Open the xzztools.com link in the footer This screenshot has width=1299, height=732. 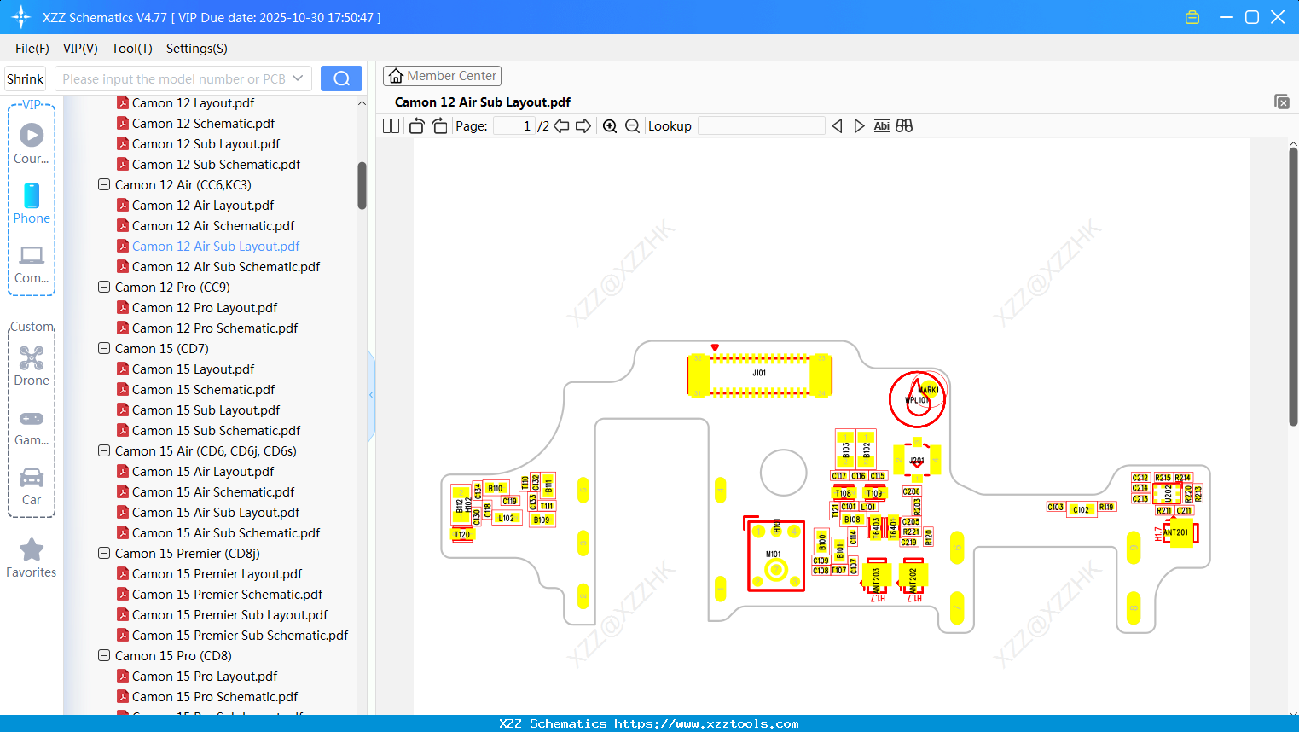(x=706, y=723)
